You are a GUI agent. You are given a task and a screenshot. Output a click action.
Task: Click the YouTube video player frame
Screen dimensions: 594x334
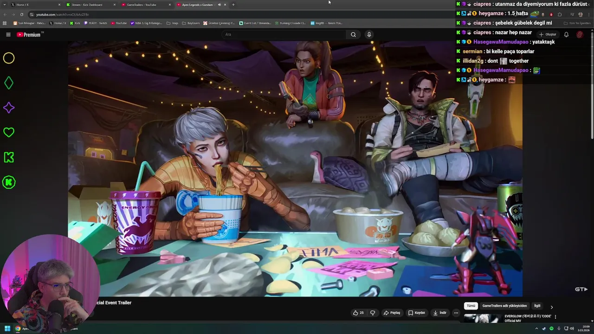tap(295, 168)
